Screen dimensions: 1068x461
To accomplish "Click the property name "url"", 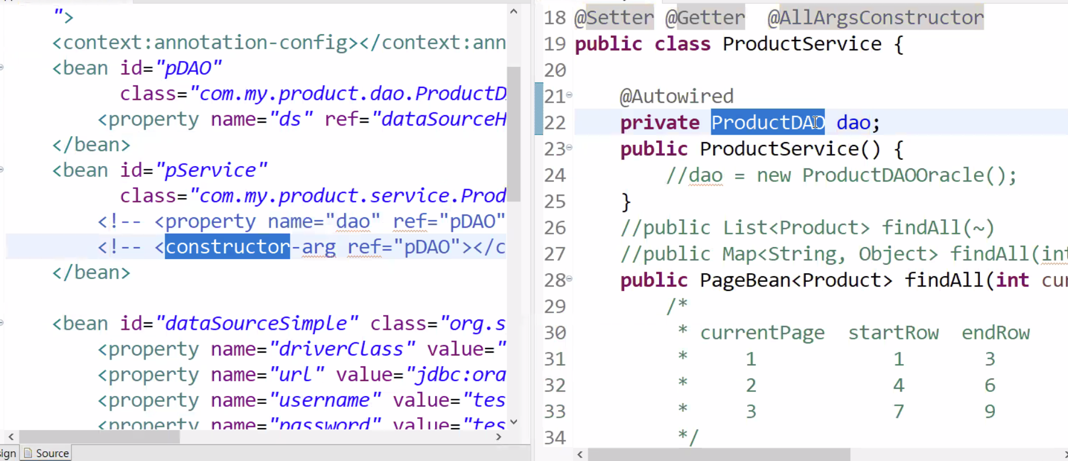I will point(296,375).
